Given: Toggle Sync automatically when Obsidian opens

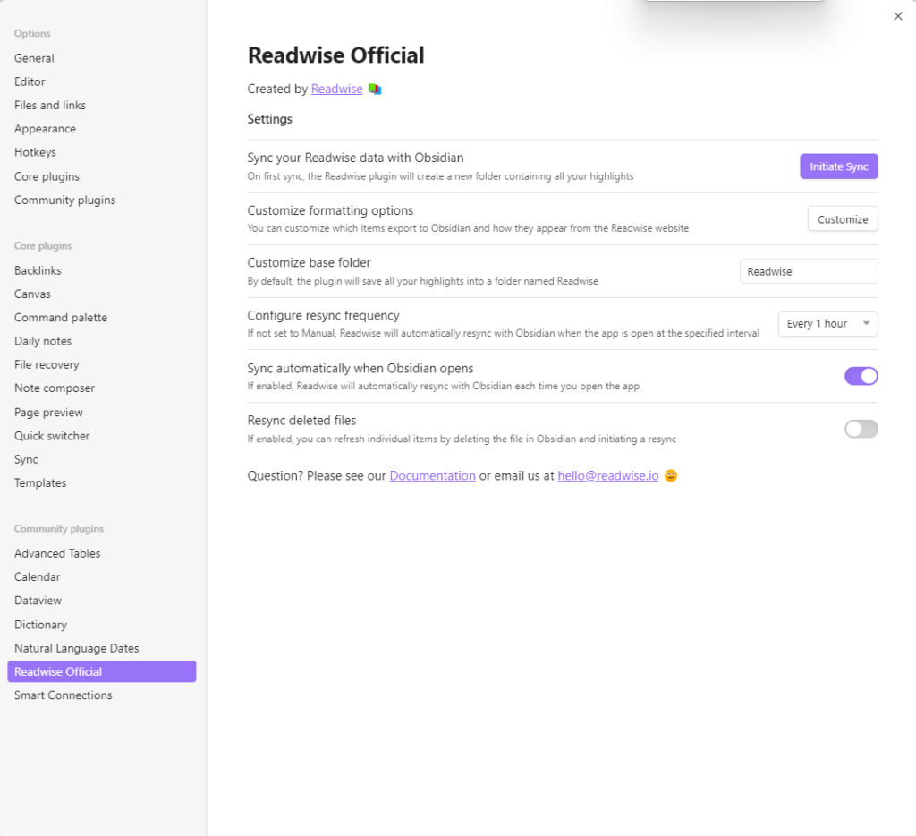Looking at the screenshot, I should click(x=861, y=376).
